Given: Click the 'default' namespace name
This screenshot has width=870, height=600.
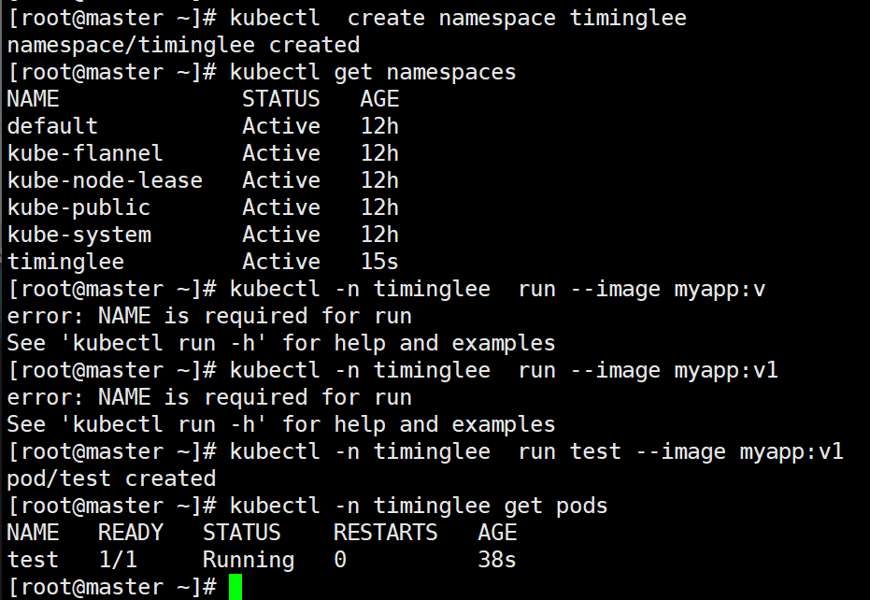Looking at the screenshot, I should pos(52,126).
